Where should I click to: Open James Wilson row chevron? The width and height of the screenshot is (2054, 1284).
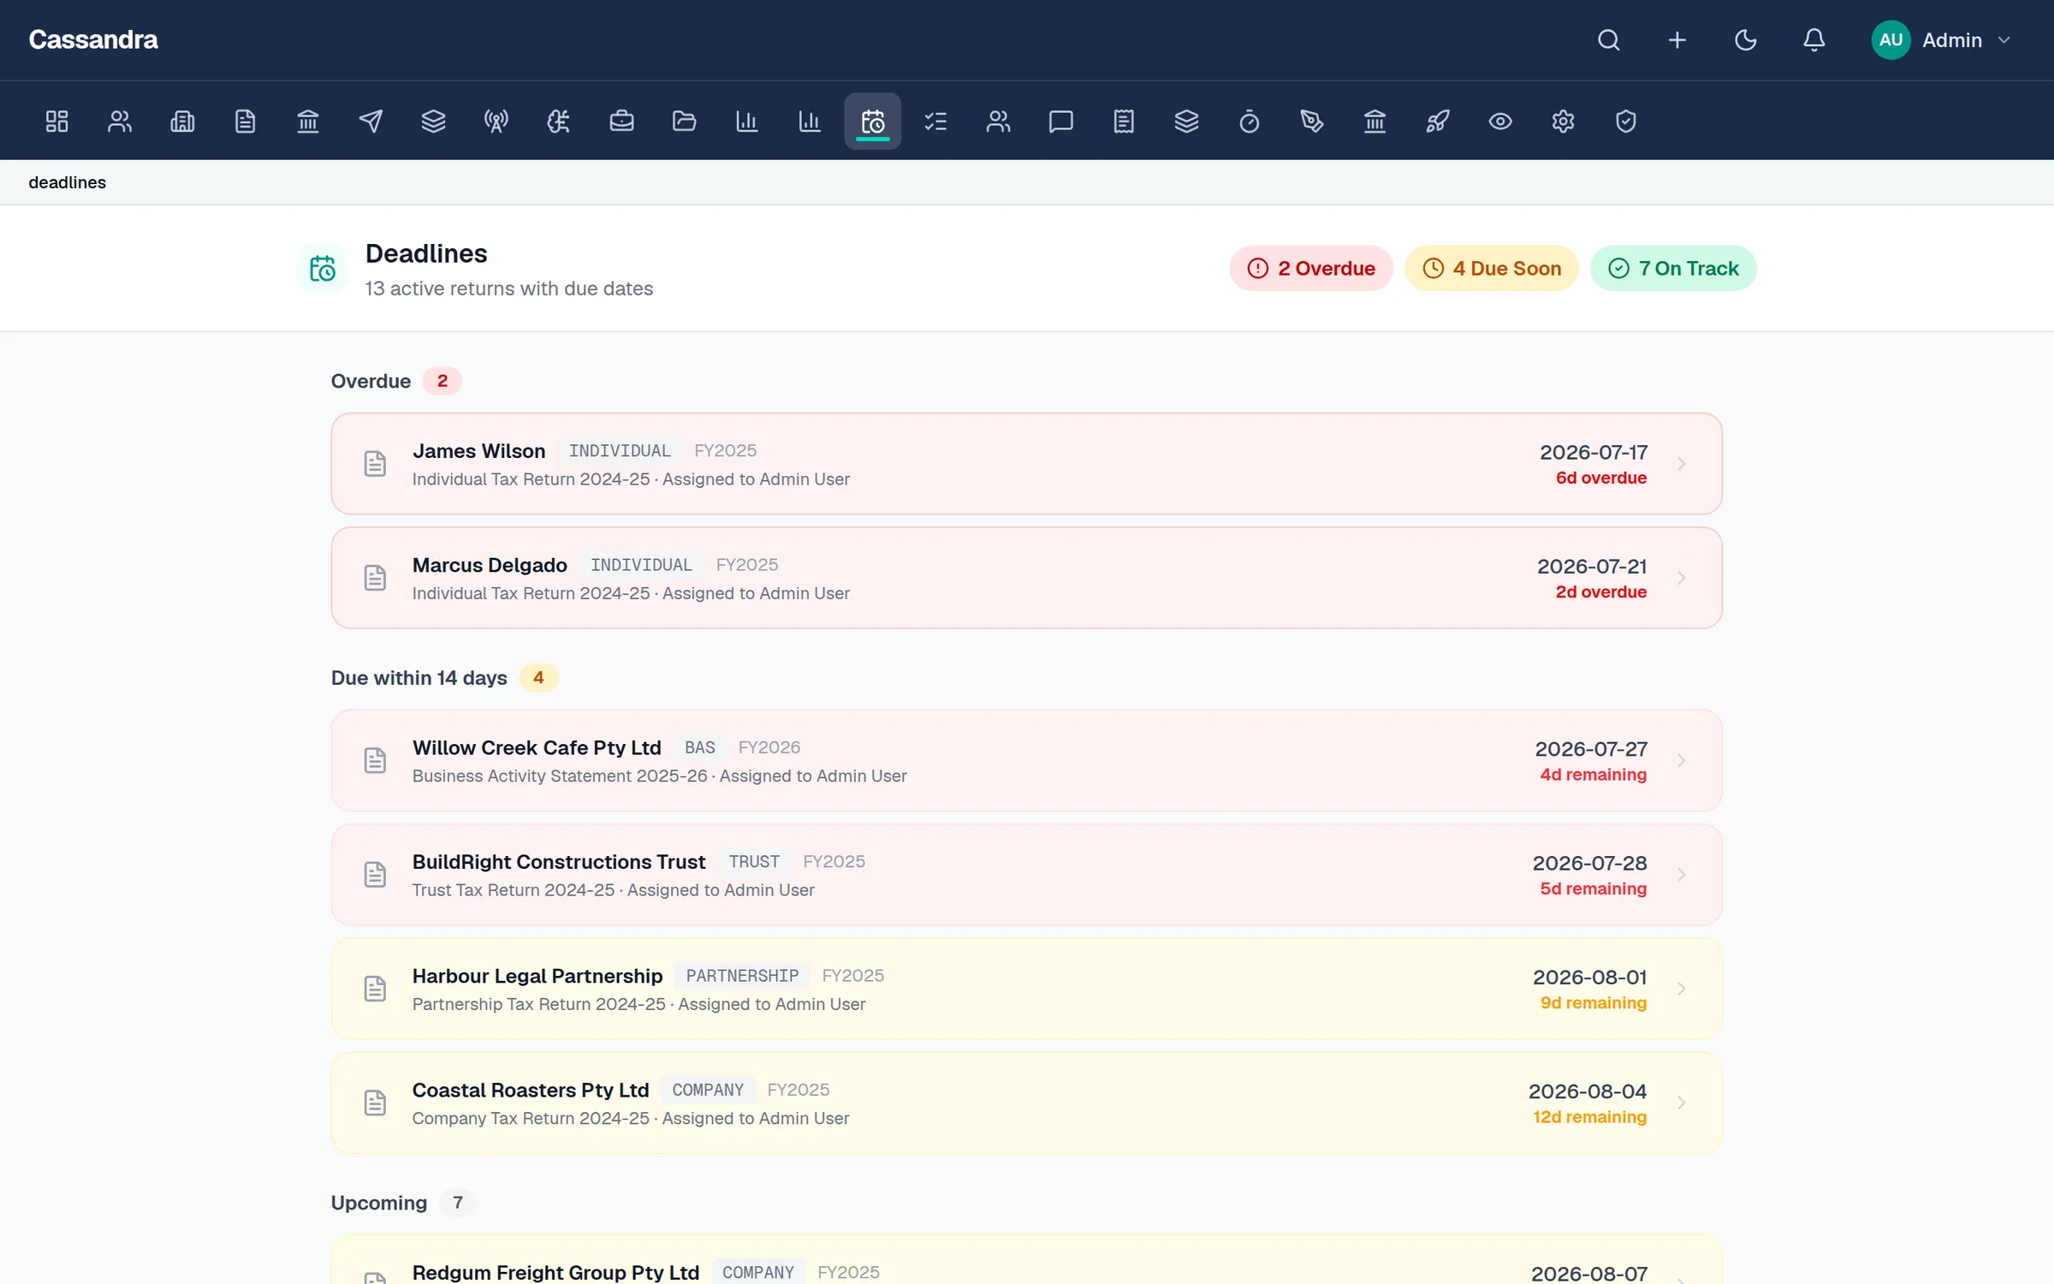coord(1682,464)
